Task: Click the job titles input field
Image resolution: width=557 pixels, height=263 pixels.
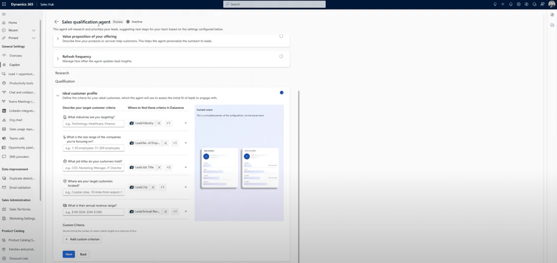Action: click(93, 168)
